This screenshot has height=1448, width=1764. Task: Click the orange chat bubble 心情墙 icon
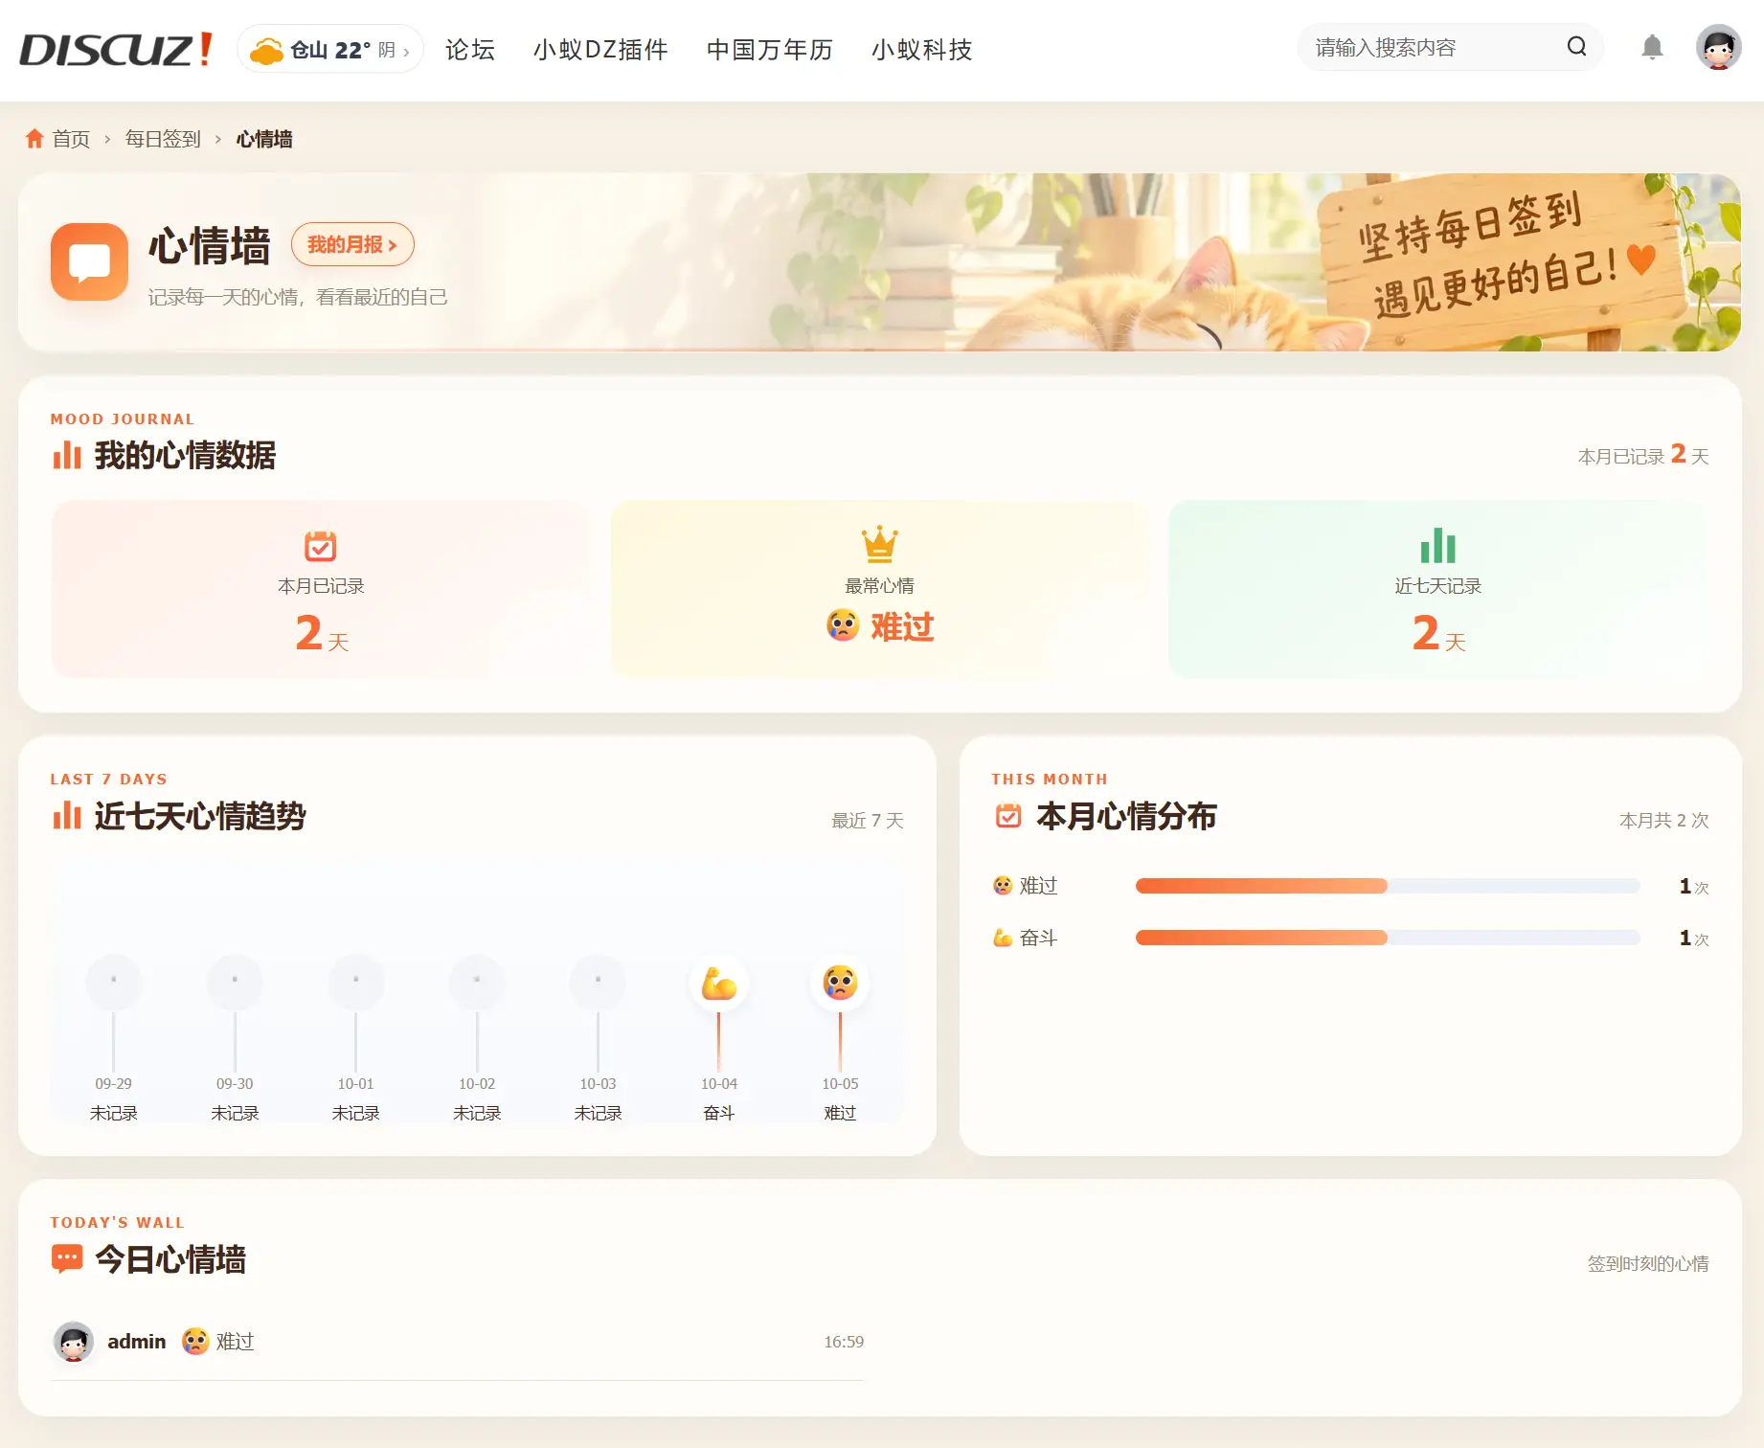89,261
